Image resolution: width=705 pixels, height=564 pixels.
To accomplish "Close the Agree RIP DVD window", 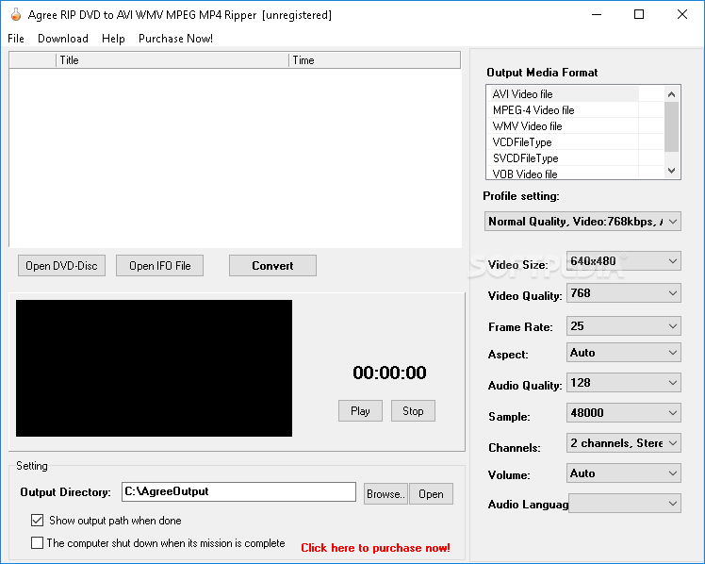I will (x=681, y=14).
